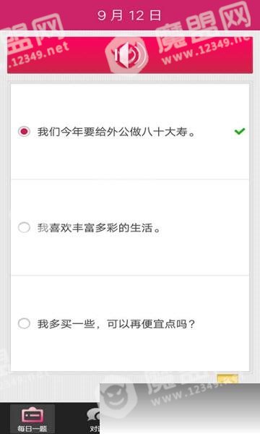Viewport: 260px width, 434px height.
Task: Open the 对话 chat bubble tab icon
Action: (93, 415)
